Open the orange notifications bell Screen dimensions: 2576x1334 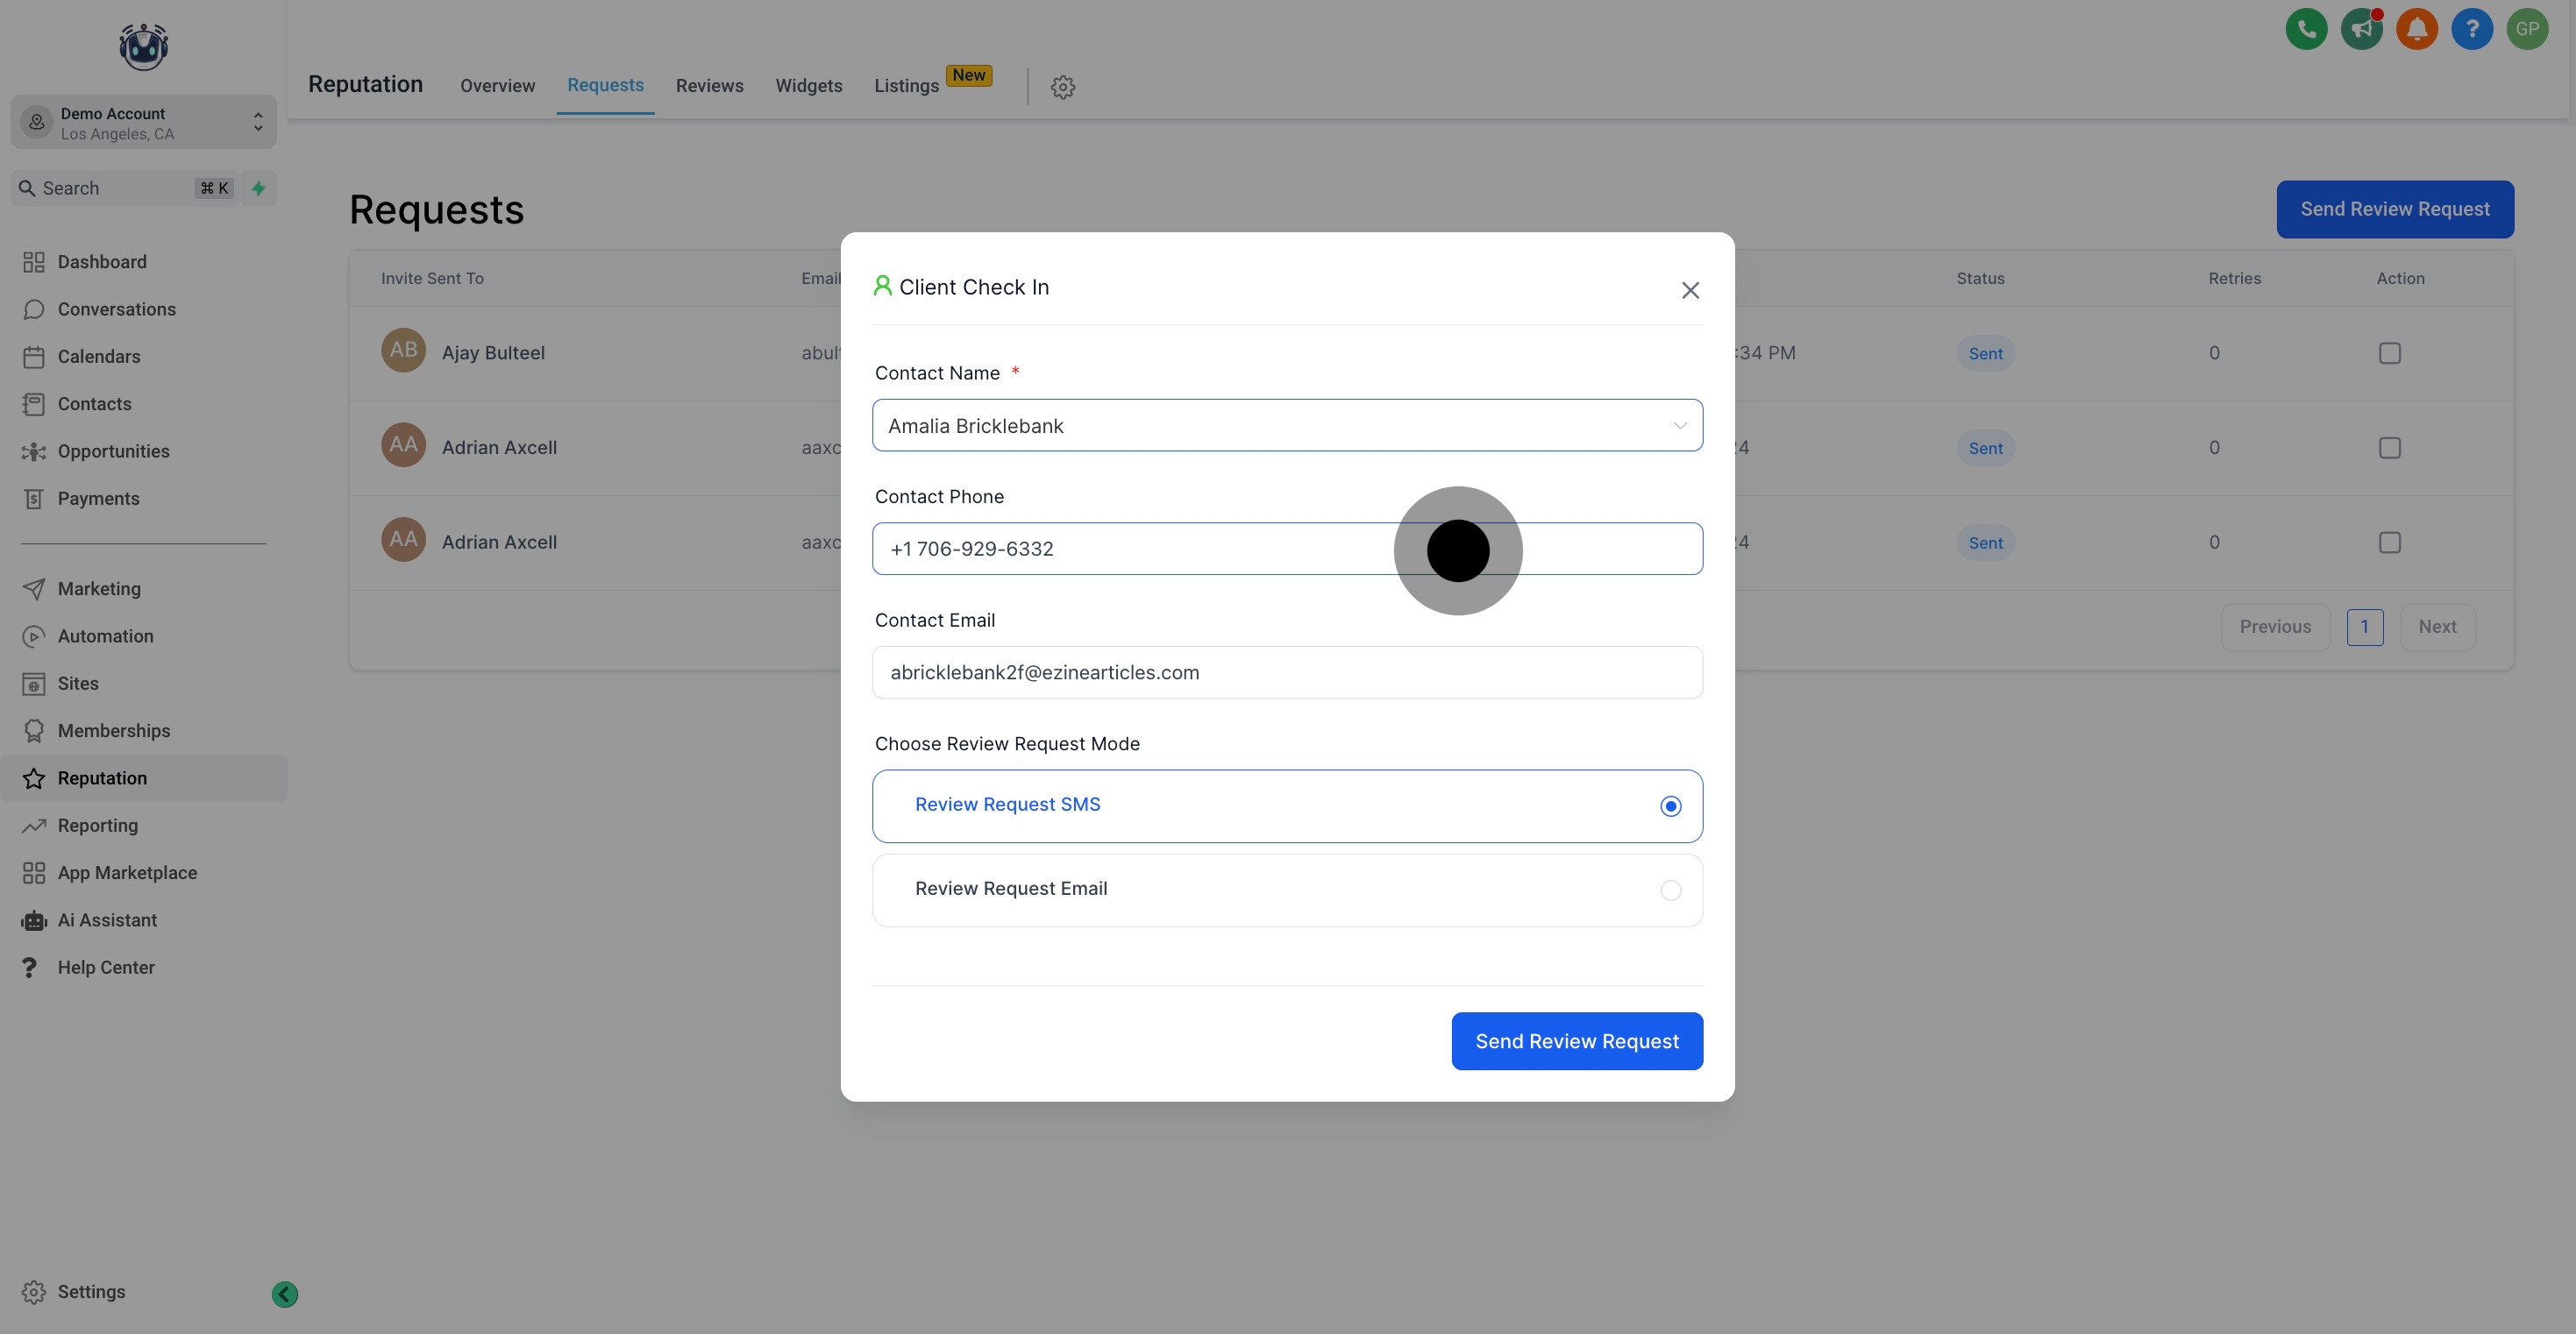point(2416,29)
